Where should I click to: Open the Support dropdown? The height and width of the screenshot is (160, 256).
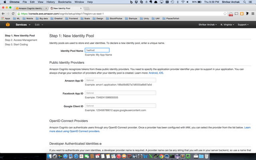point(243,25)
